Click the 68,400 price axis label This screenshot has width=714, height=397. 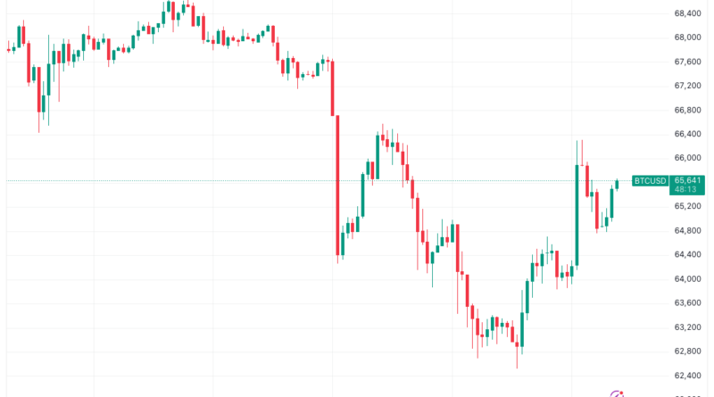point(685,13)
